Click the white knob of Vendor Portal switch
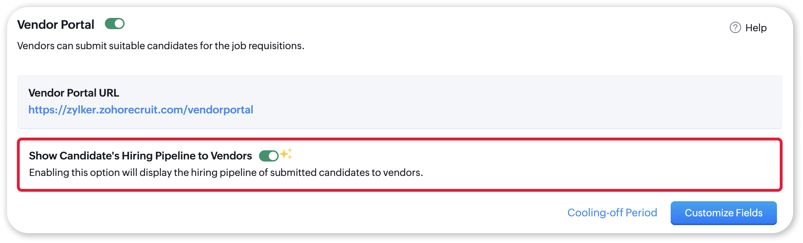Image resolution: width=803 pixels, height=243 pixels. coord(119,24)
